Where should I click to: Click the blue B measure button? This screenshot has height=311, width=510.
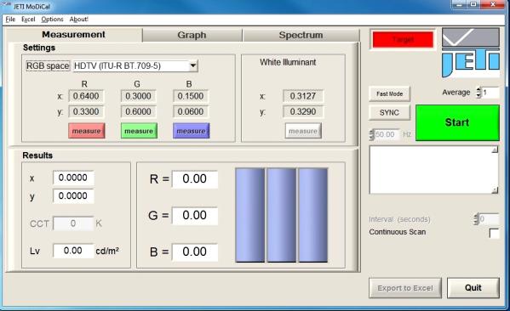click(x=192, y=131)
